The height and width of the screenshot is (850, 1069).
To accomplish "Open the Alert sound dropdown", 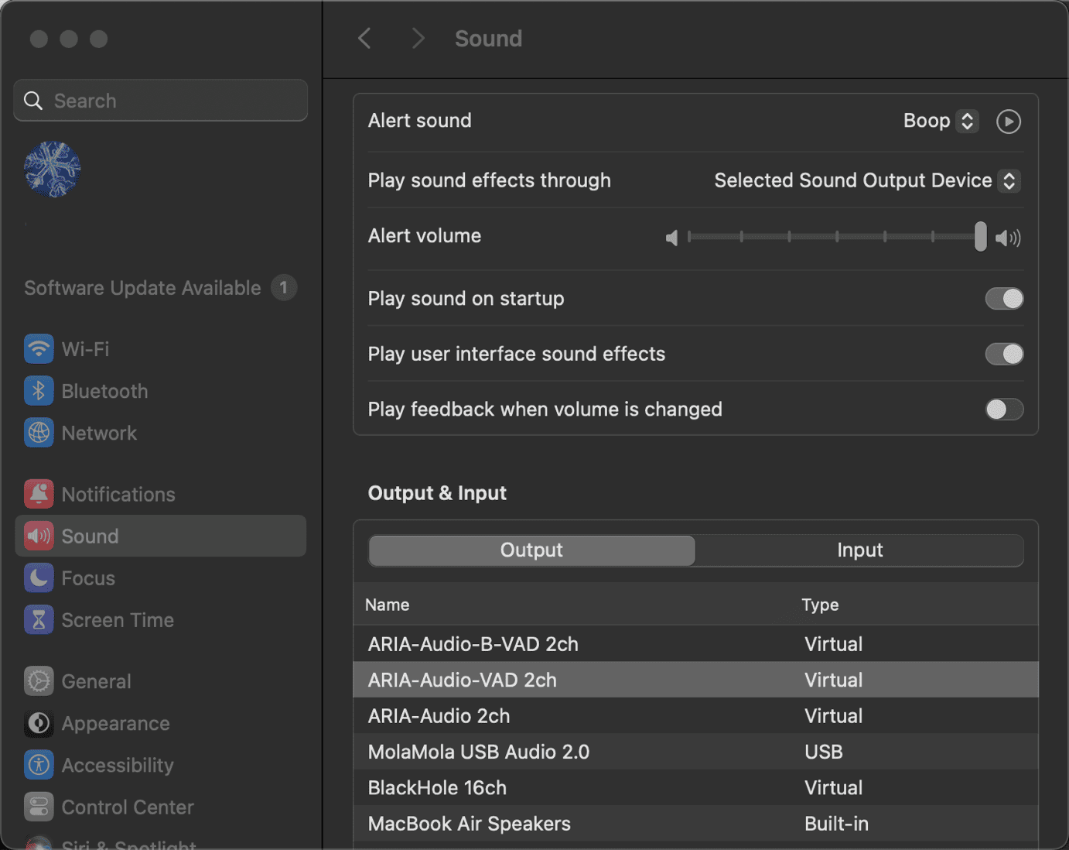I will (x=940, y=121).
